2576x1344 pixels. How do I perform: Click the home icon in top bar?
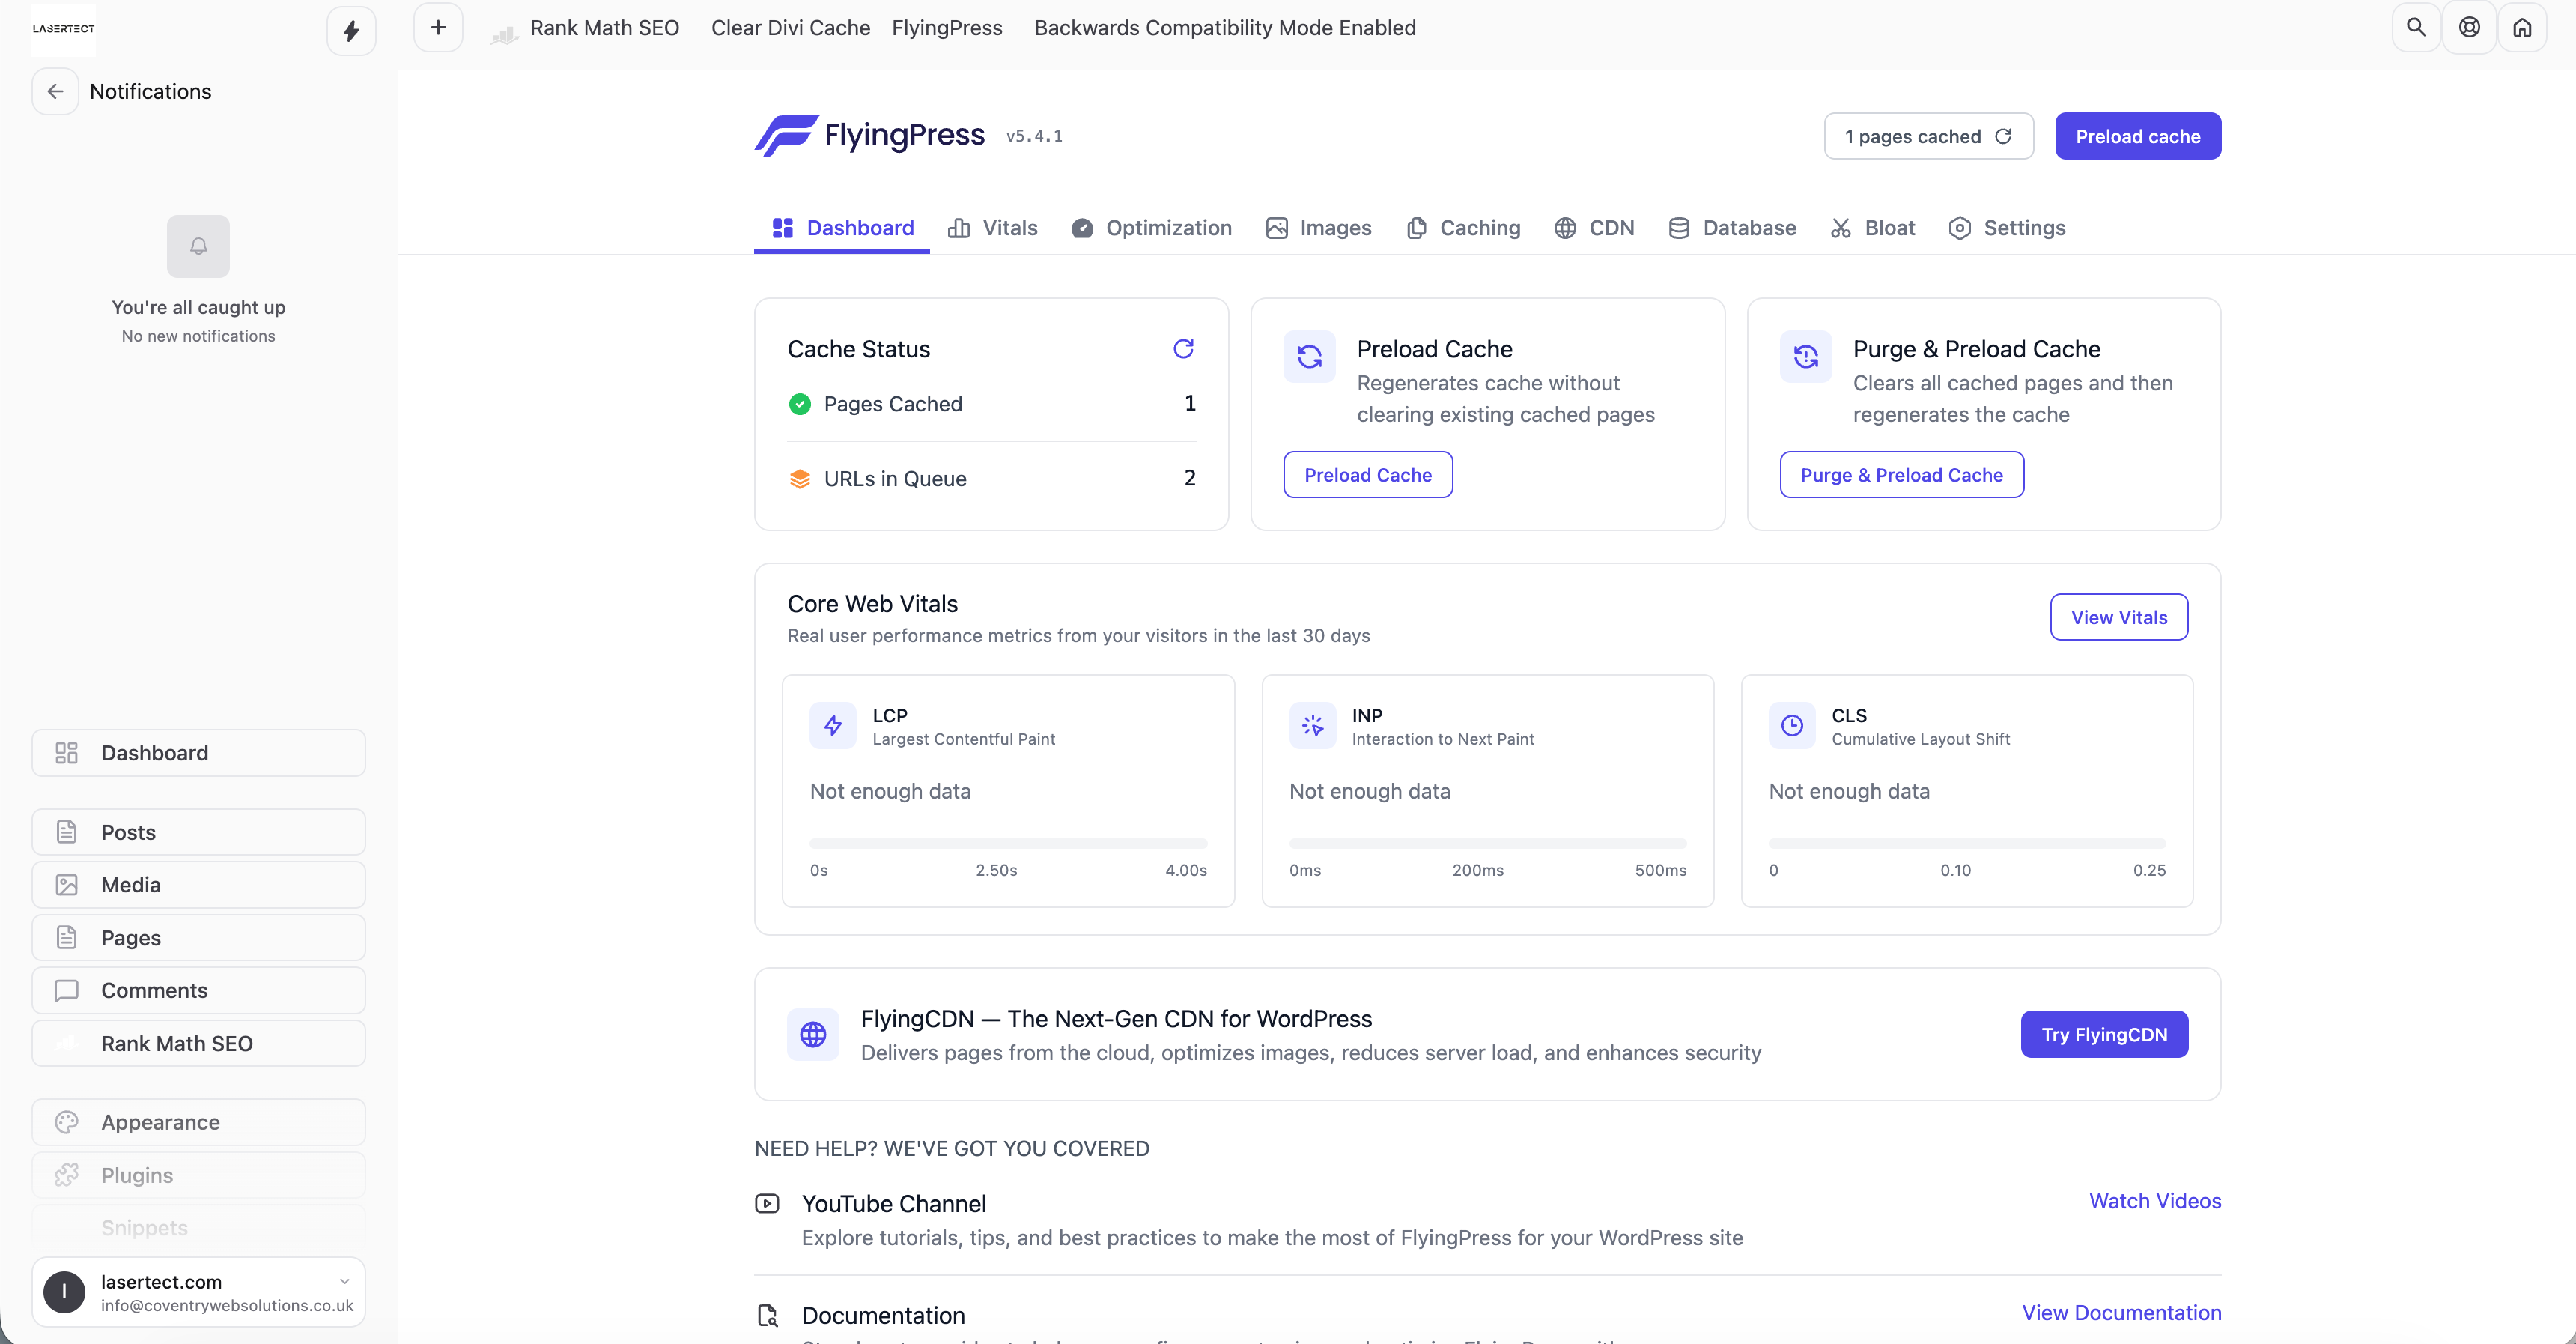coord(2522,28)
